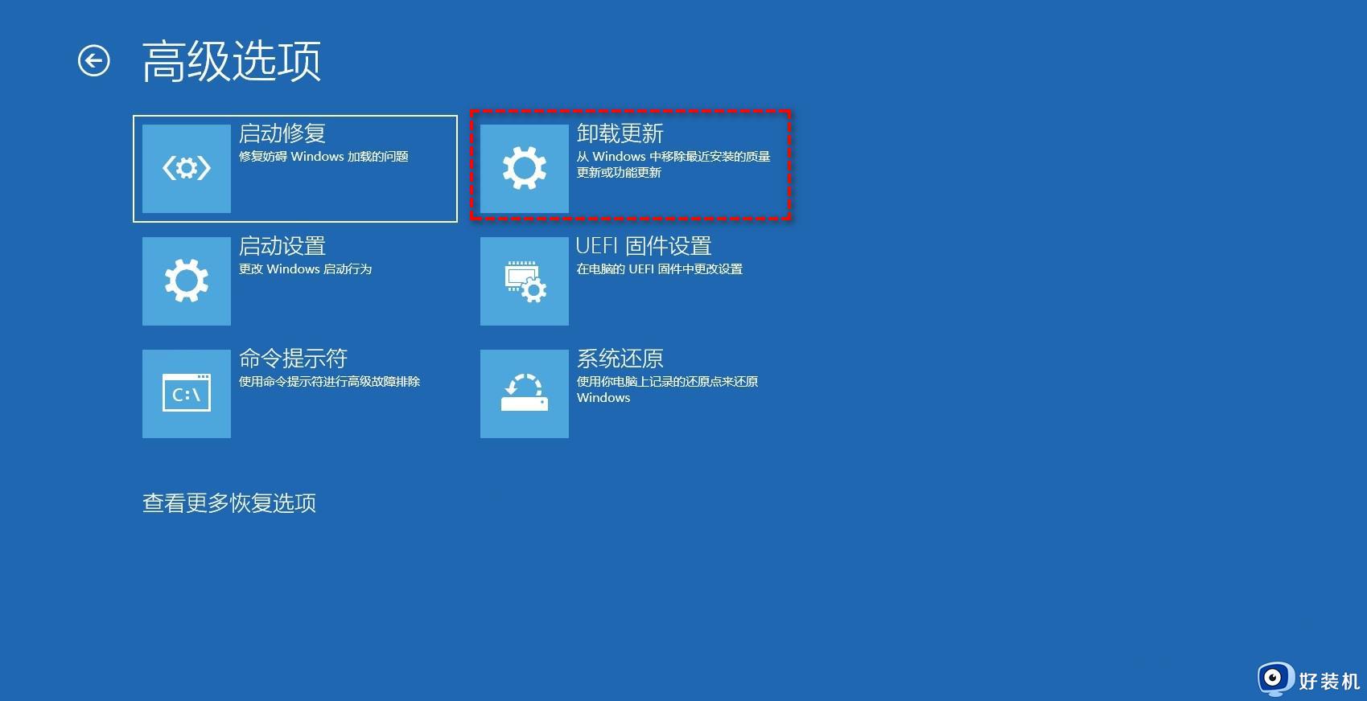Select the 卸载更新 title text

click(620, 133)
